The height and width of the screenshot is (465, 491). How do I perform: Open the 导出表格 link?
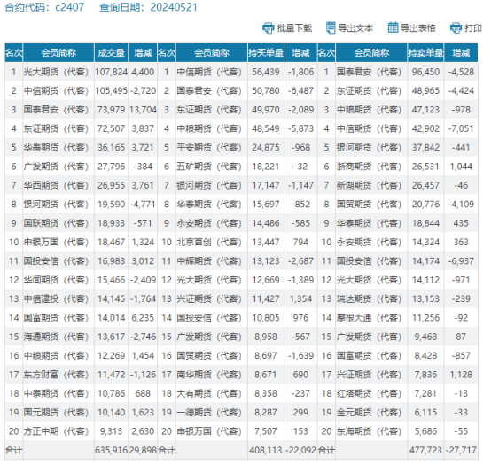(418, 28)
